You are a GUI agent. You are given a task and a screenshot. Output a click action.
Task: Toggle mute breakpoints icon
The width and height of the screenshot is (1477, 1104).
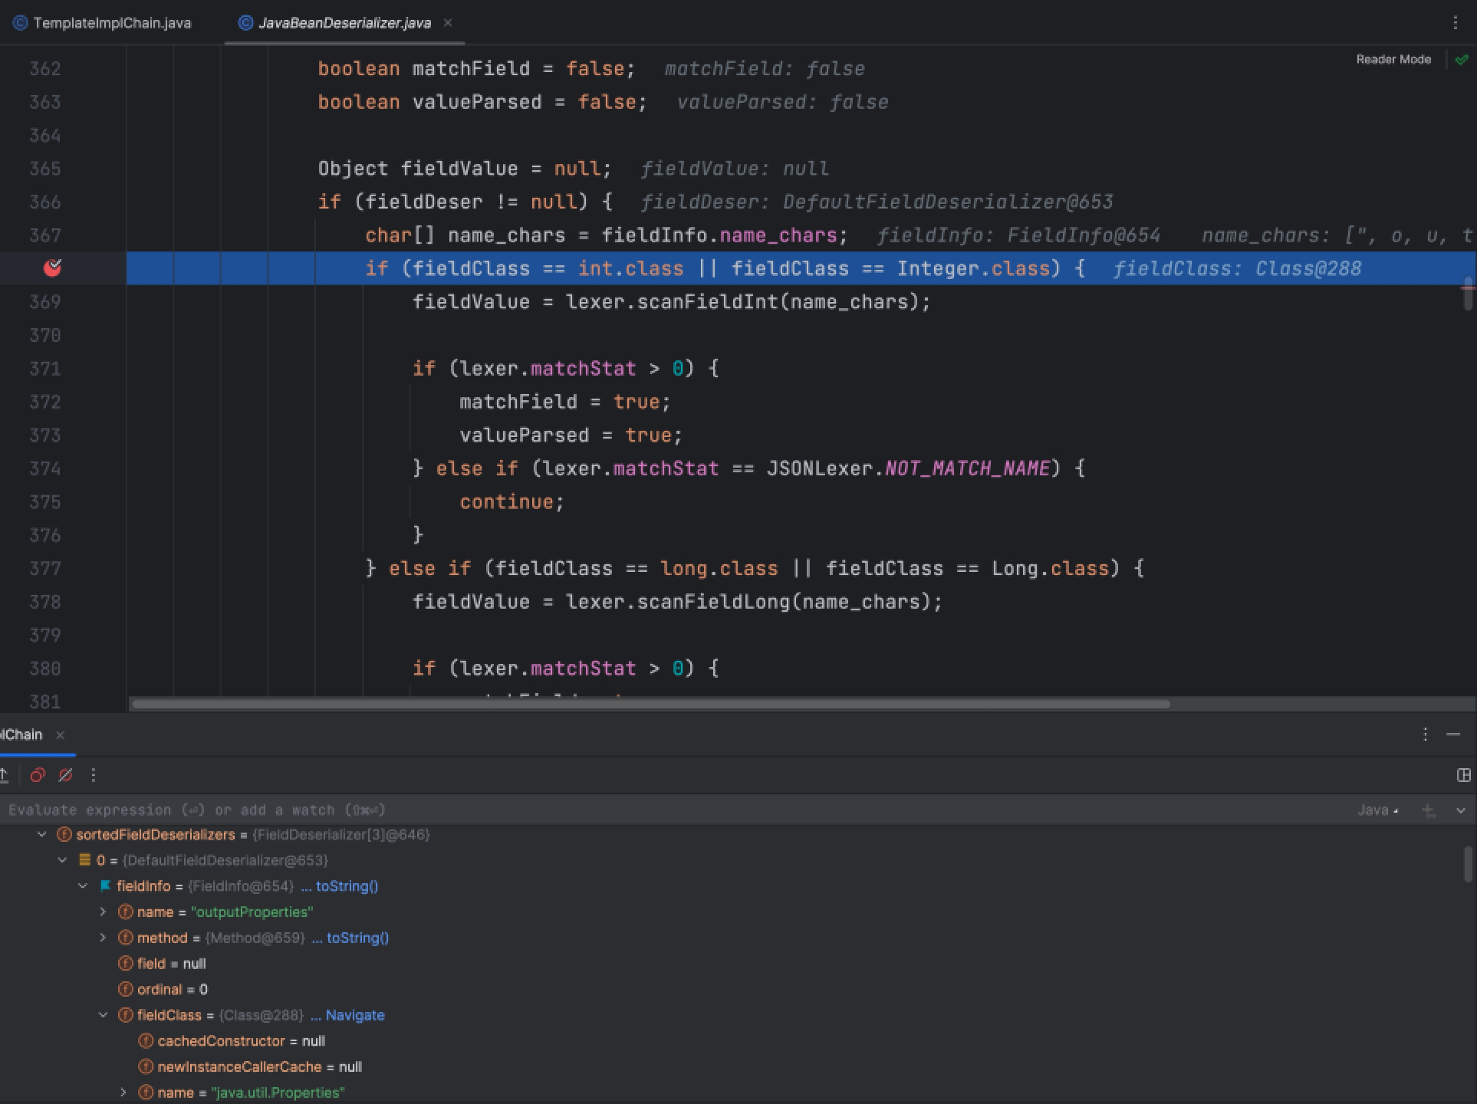(x=66, y=775)
